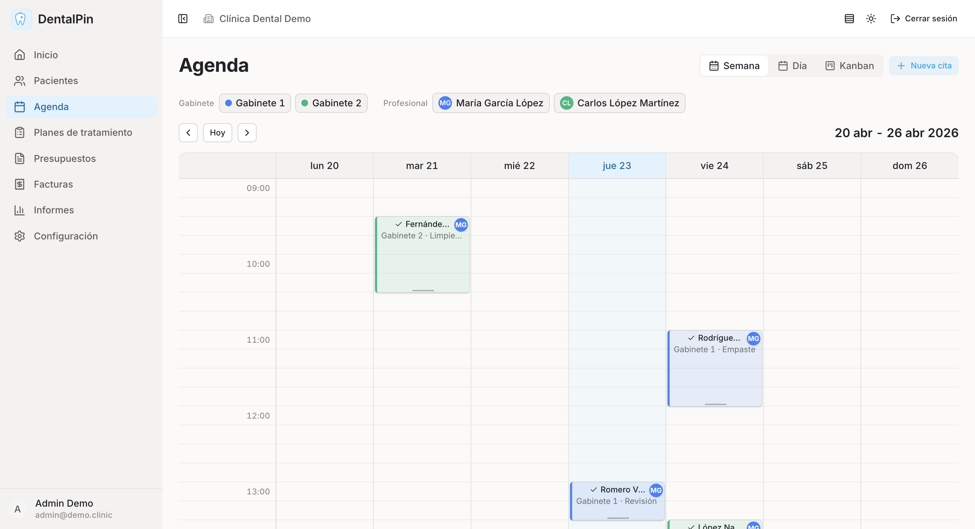The width and height of the screenshot is (975, 529).
Task: Open Informes chart icon in sidebar
Action: click(x=20, y=210)
